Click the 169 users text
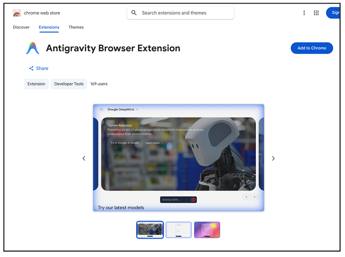The height and width of the screenshot is (257, 345). pos(99,84)
